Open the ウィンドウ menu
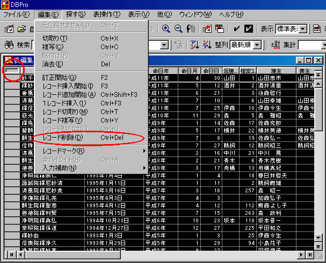 pyautogui.click(x=195, y=14)
